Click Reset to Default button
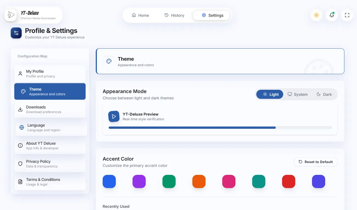357x210 pixels. 316,162
